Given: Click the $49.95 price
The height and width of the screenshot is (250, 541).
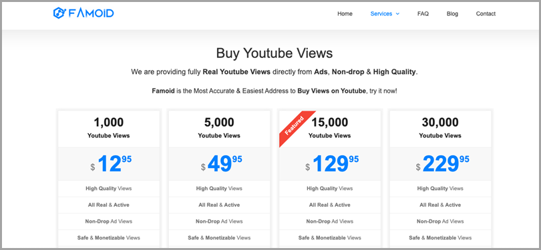Looking at the screenshot, I should click(x=222, y=163).
